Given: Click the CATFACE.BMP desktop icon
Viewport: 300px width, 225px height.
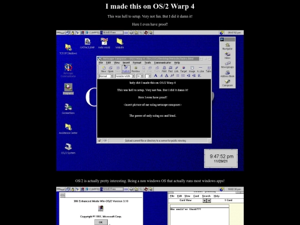Looking at the screenshot, I should point(87,43).
